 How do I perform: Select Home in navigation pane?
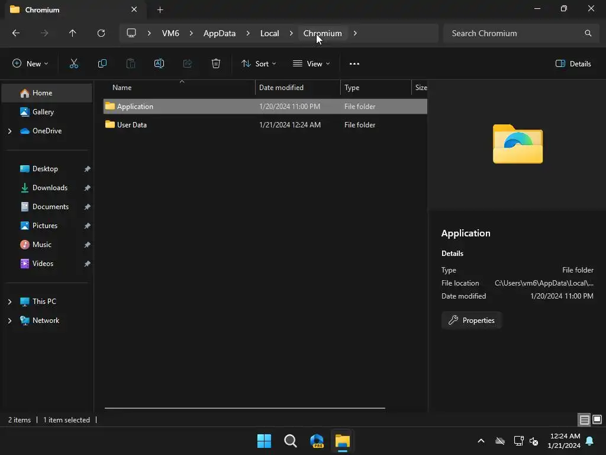click(47, 93)
